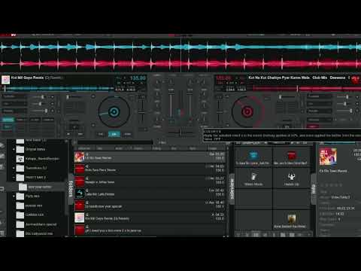This screenshot has height=271, width=361.
Task: Click the red right deck jog wheel
Action: (247, 112)
